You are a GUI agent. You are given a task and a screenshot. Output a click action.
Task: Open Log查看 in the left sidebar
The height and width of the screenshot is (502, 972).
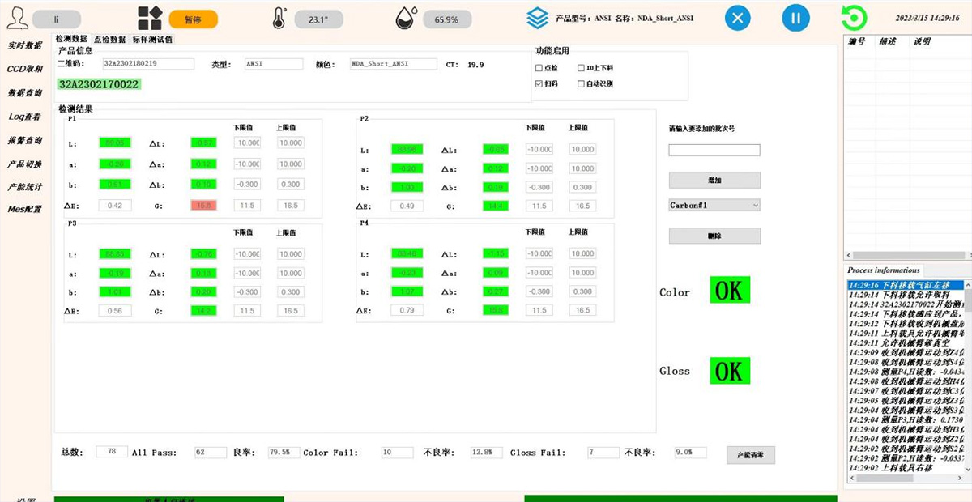24,117
